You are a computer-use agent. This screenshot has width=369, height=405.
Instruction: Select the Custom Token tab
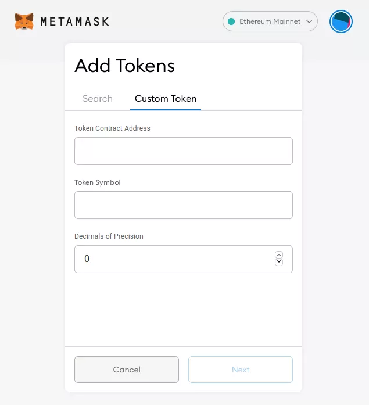point(166,98)
